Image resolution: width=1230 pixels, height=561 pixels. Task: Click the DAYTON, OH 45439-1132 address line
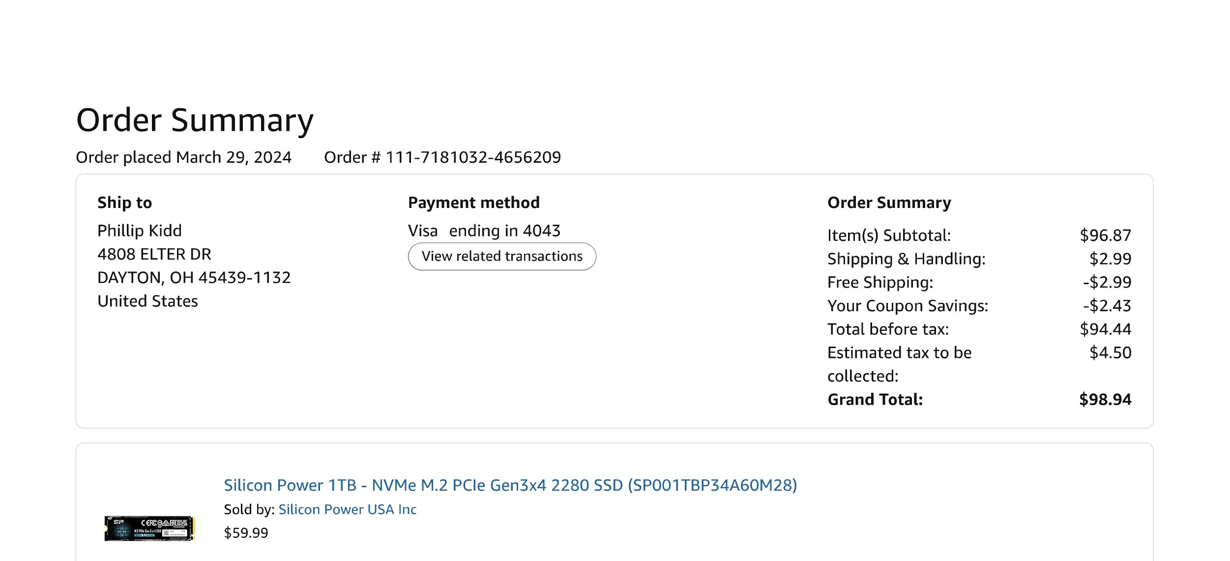tap(194, 278)
